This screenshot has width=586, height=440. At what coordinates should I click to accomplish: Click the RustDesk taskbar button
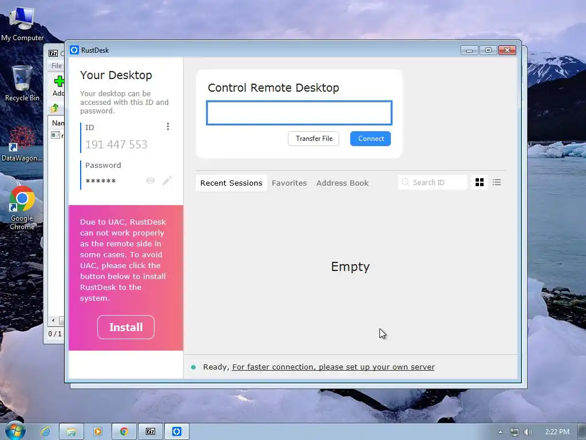coord(176,431)
